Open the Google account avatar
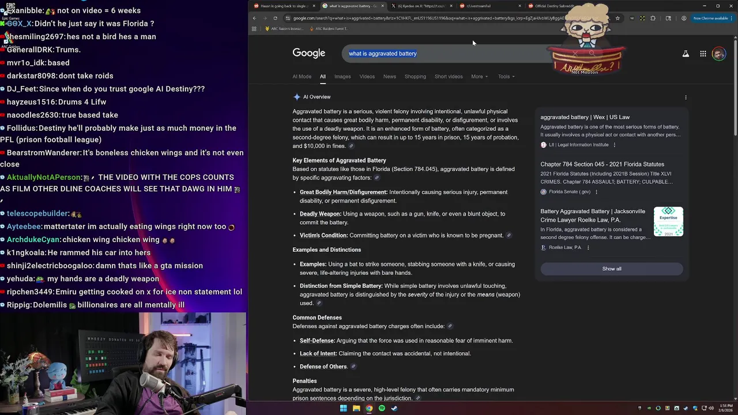Screen dimensions: 738x415 tap(718, 54)
